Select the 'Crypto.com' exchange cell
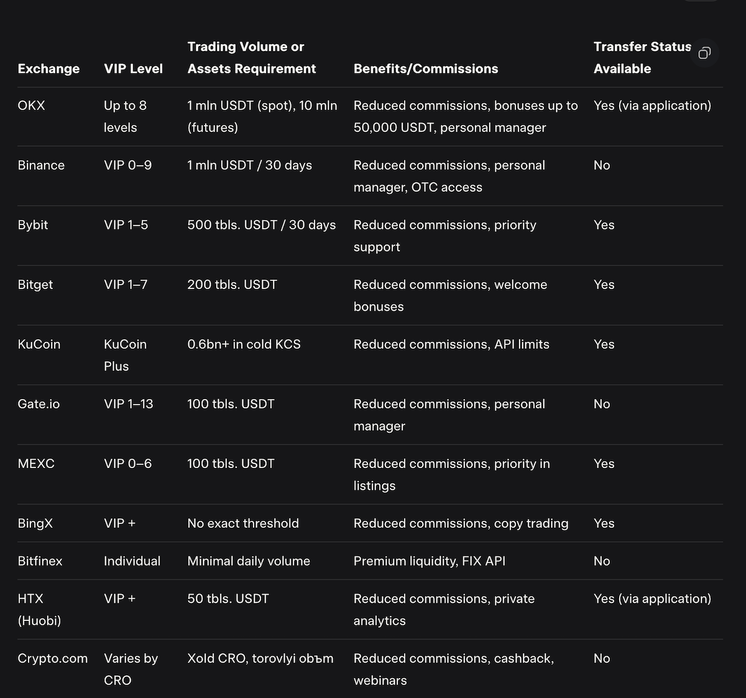Viewport: 746px width, 698px height. click(53, 658)
